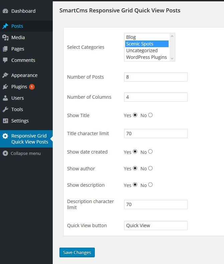Click the Posts pushpin icon

tap(5, 26)
